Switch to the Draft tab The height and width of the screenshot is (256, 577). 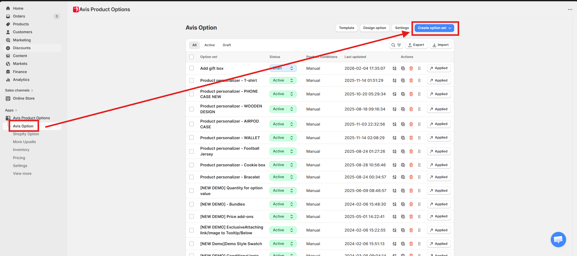tap(227, 45)
